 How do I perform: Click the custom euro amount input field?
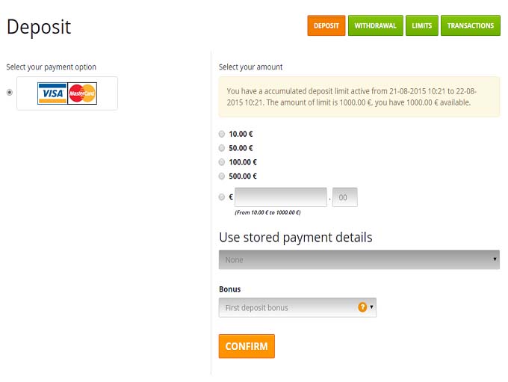tap(281, 197)
